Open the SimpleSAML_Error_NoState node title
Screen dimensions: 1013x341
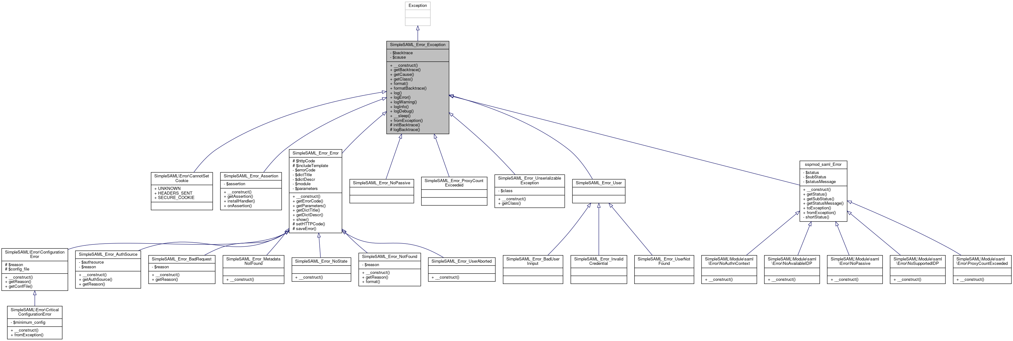tap(321, 261)
